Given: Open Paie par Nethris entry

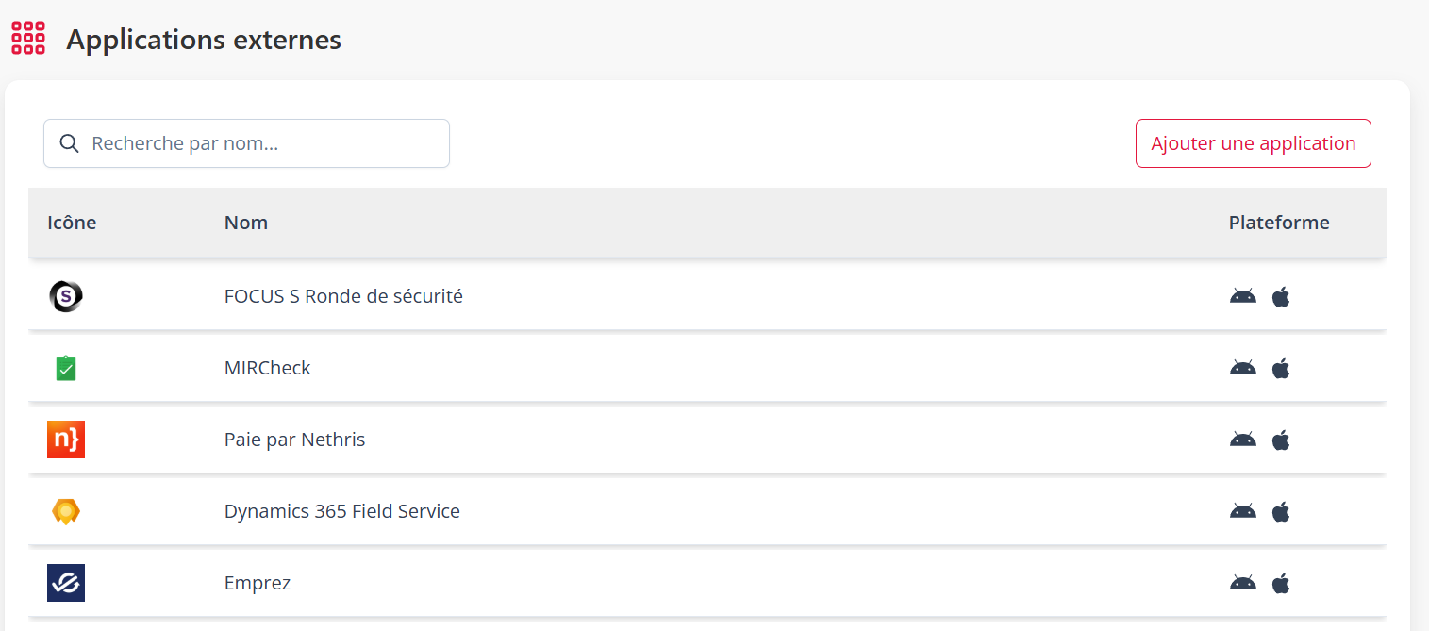Looking at the screenshot, I should pyautogui.click(x=294, y=440).
